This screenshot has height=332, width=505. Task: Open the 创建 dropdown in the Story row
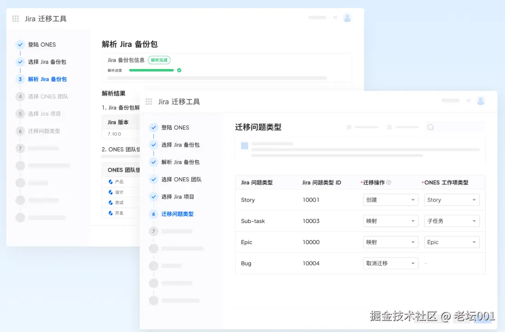pyautogui.click(x=390, y=199)
